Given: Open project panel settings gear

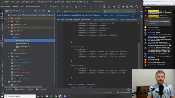Looking at the screenshot, I should coord(49,11).
